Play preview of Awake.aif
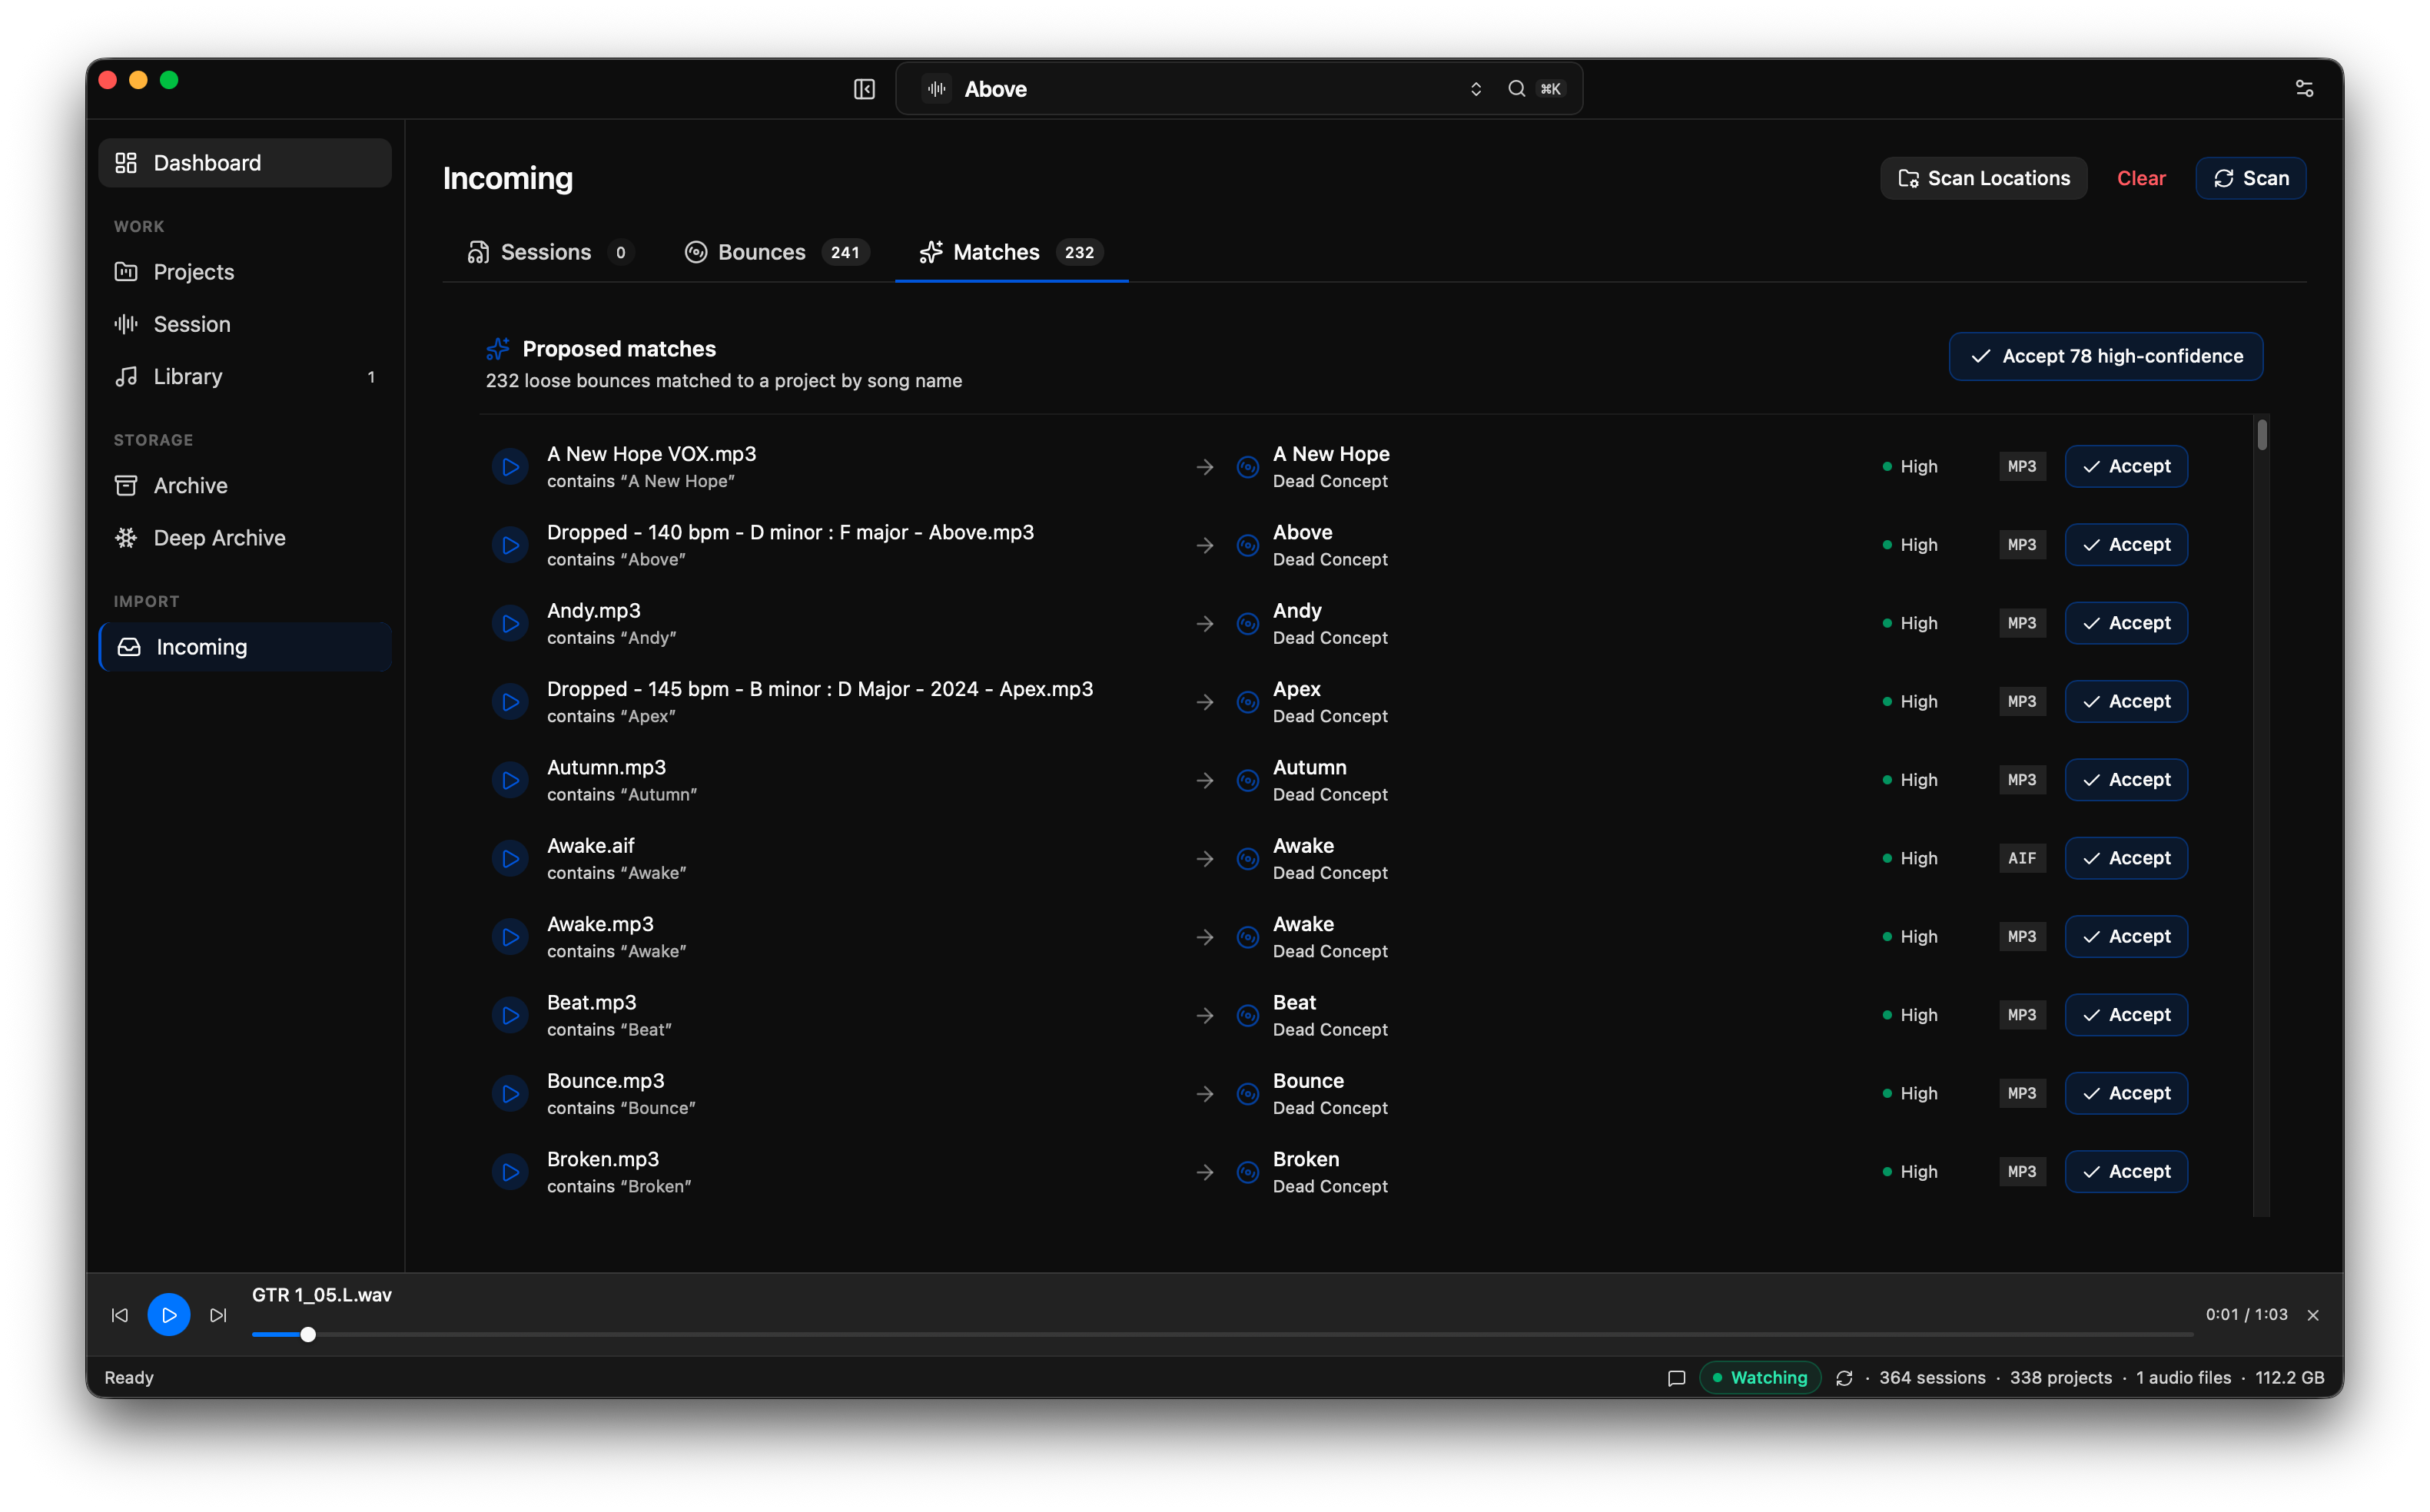The image size is (2430, 1512). [x=510, y=859]
